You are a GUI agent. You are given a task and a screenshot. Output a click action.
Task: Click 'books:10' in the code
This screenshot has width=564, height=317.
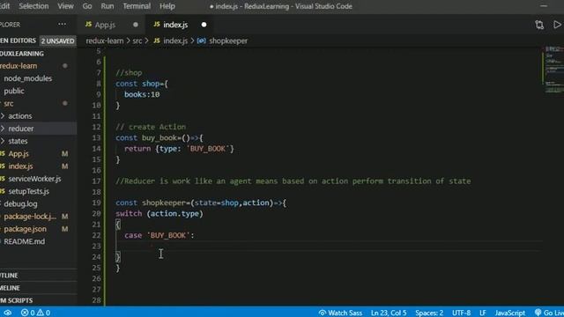coord(142,94)
